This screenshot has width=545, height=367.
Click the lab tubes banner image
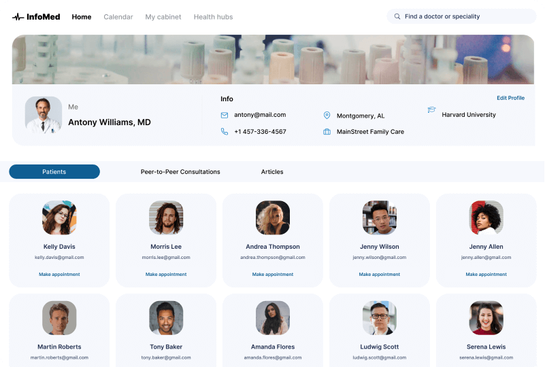pos(273,59)
